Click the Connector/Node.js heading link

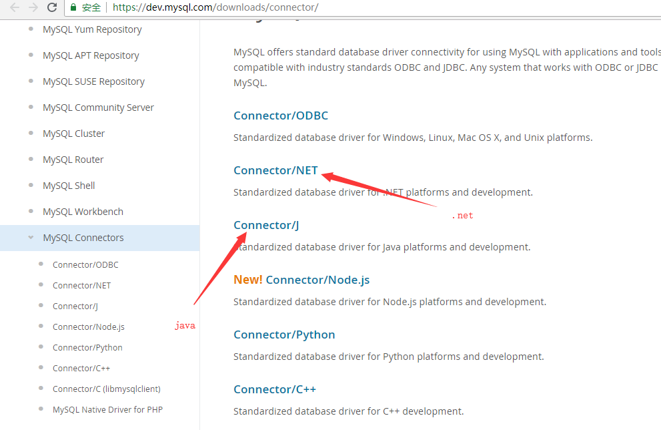(318, 280)
